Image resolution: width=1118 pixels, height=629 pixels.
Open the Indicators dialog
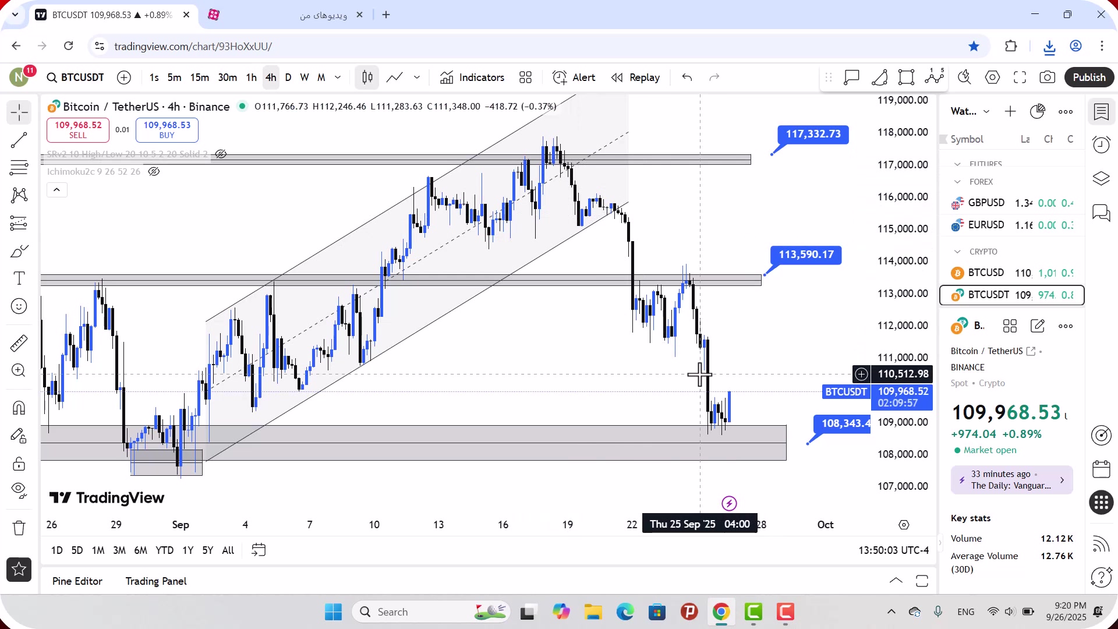(472, 77)
